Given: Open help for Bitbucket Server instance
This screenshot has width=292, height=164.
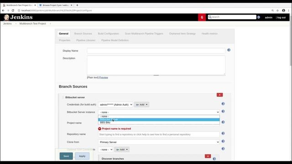Looking at the screenshot, I should 223,111.
